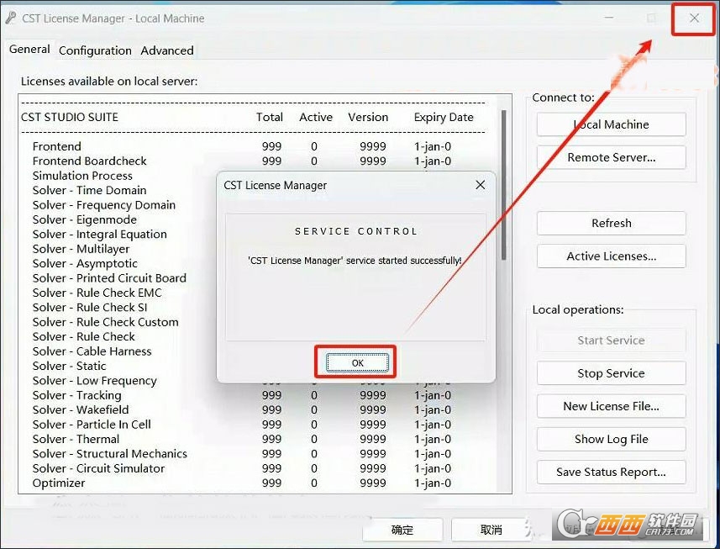Select the Optimizer row
The width and height of the screenshot is (720, 549).
tap(241, 483)
